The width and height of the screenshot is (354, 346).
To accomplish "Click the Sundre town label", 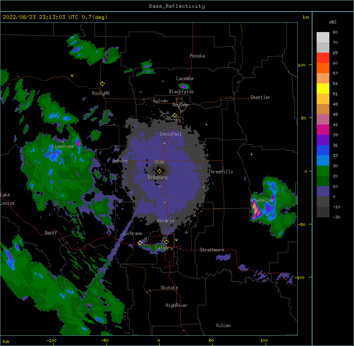I will [120, 161].
